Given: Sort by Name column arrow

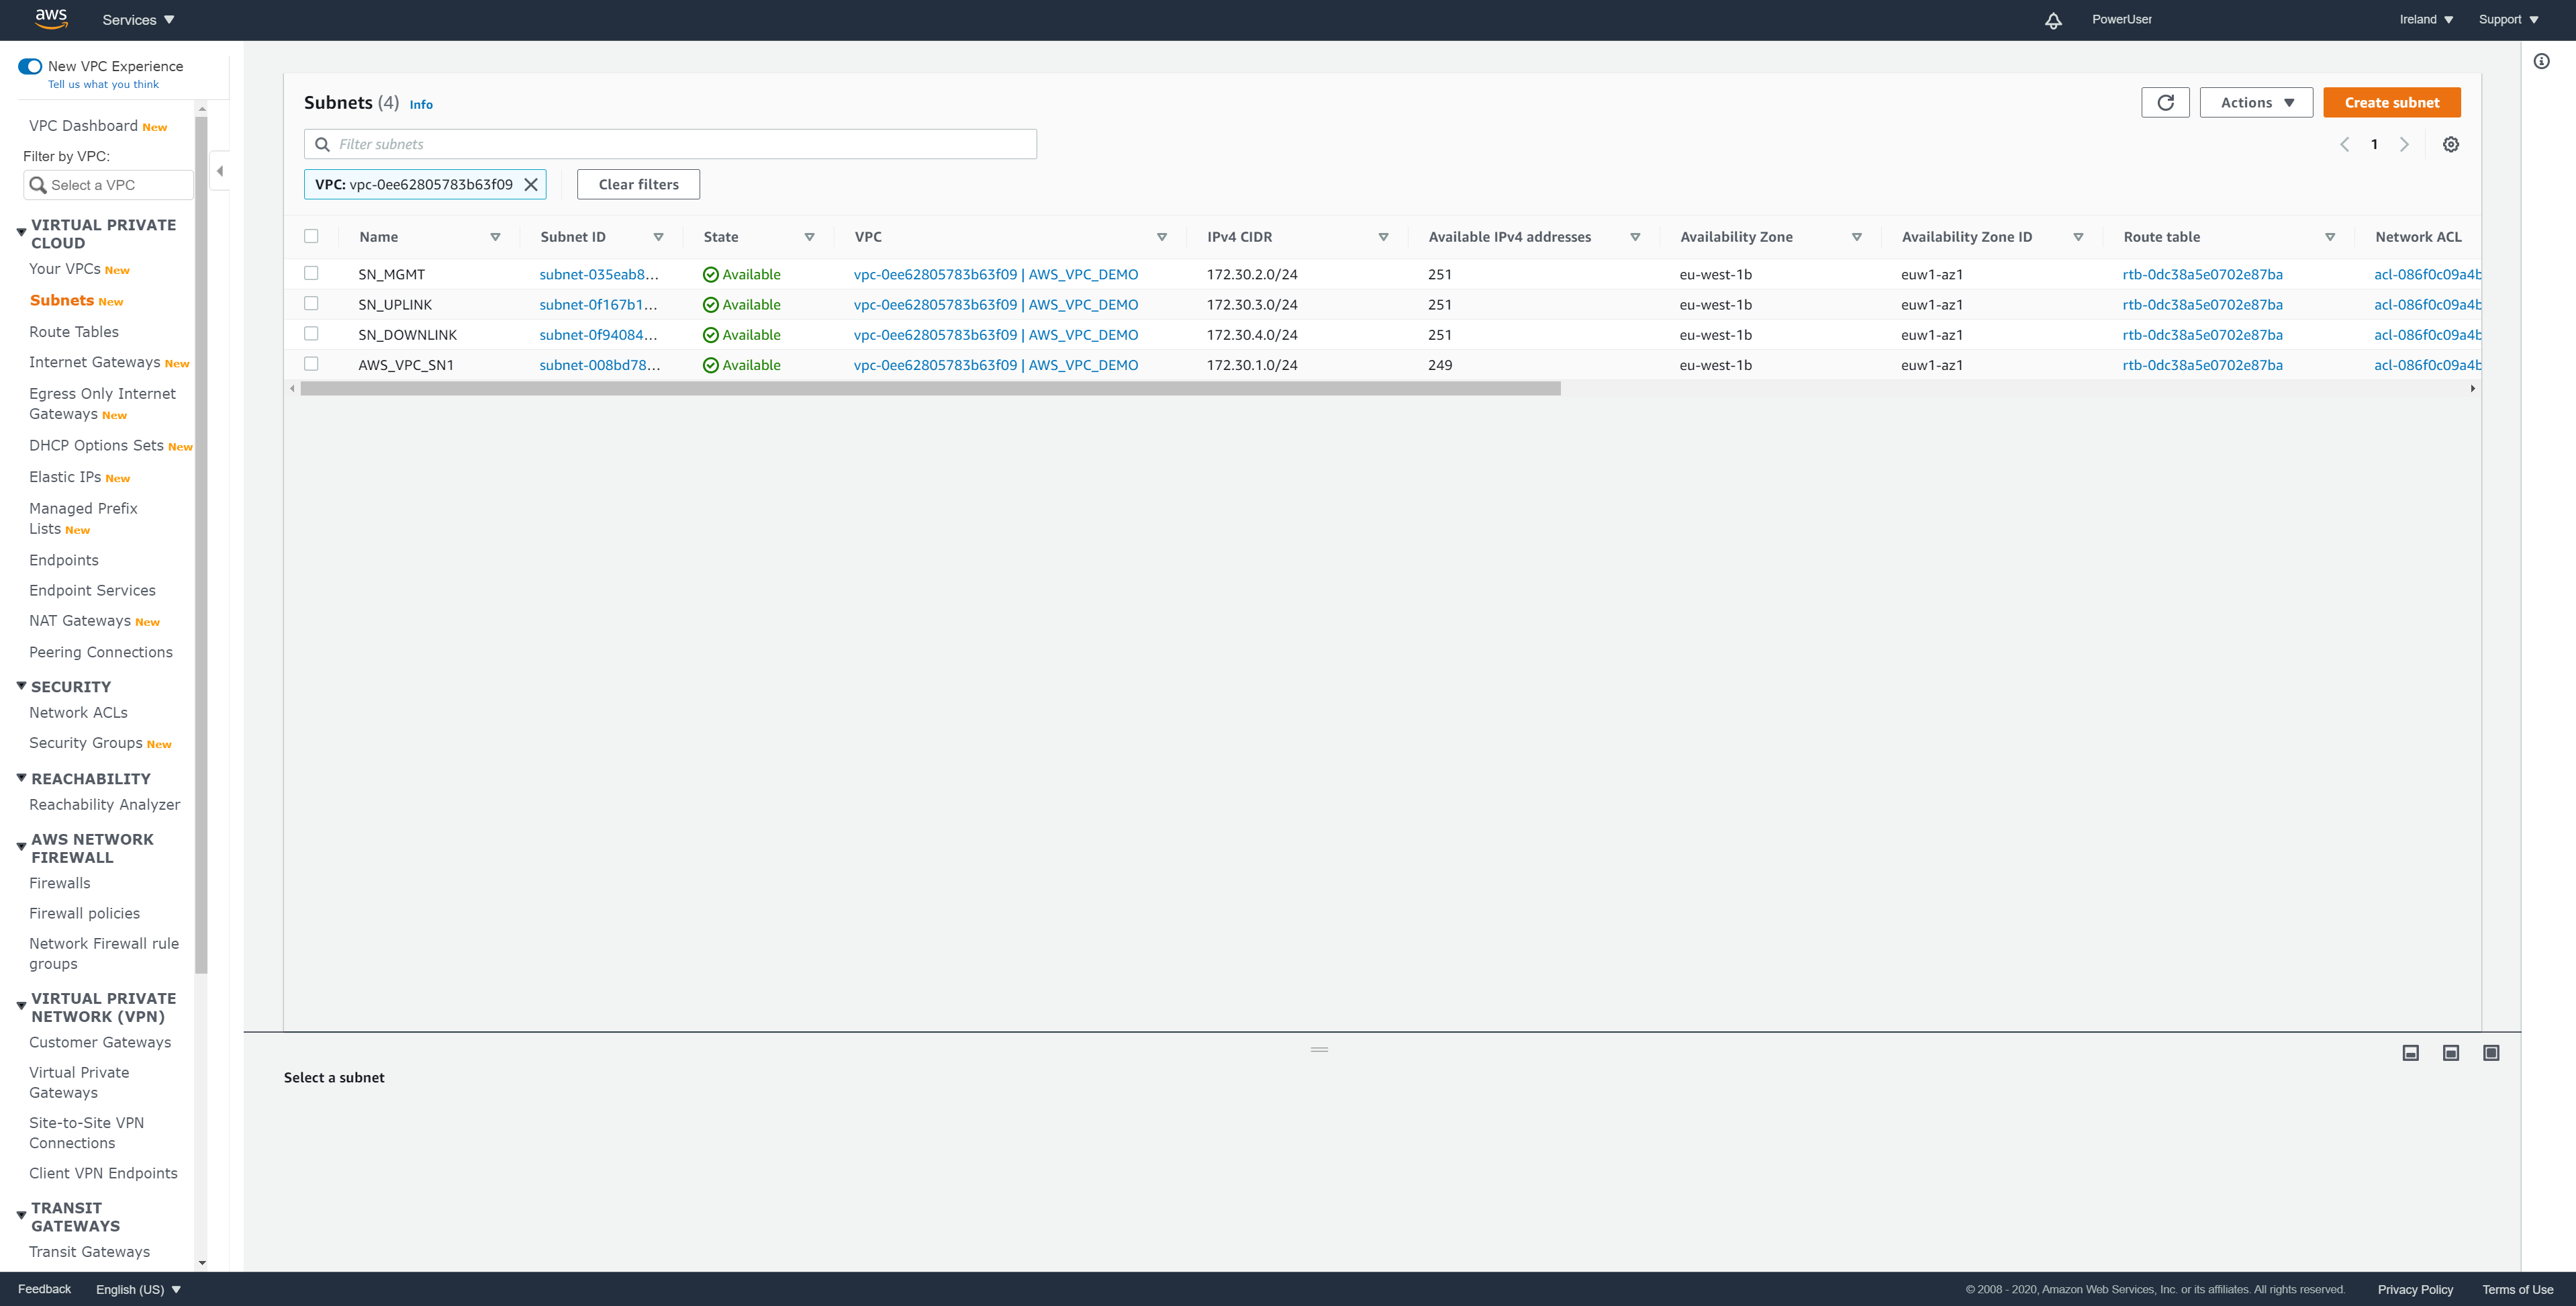Looking at the screenshot, I should pos(495,237).
